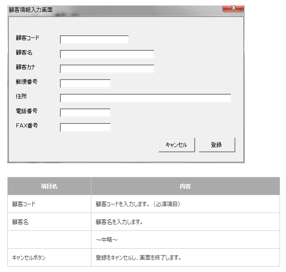Screen dimensions: 286x272
Task: Click the ～中略～ table row text
Action: pos(107,240)
